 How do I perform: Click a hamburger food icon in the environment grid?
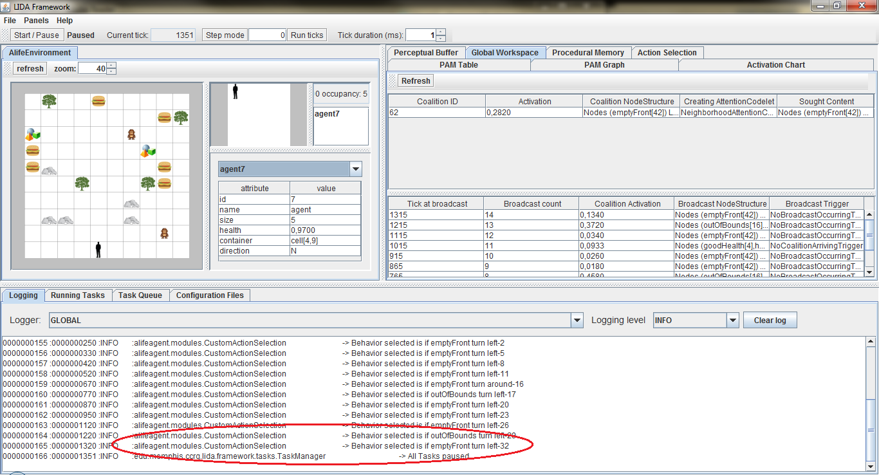click(x=98, y=102)
